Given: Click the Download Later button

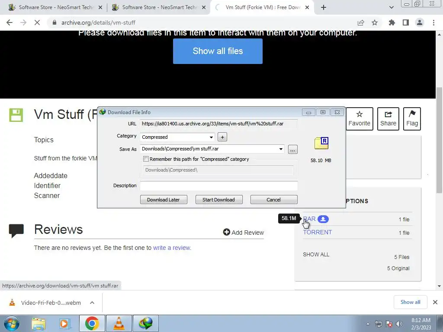Looking at the screenshot, I should tap(164, 200).
